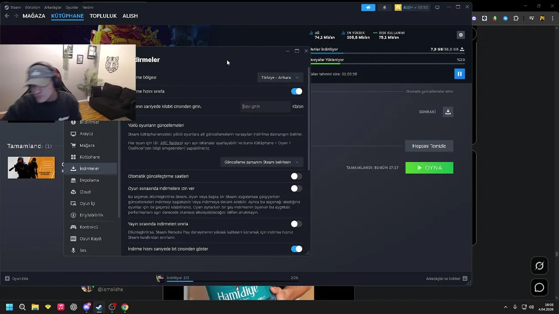Viewport: 559px width, 314px height.
Task: Open Steam menu
Action: [15, 7]
